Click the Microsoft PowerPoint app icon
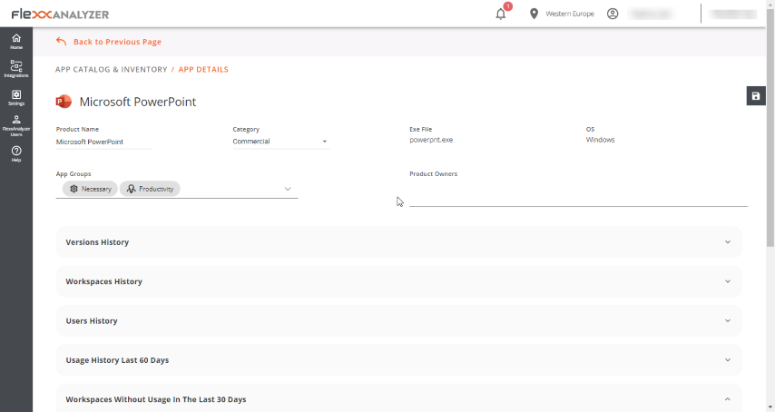775x412 pixels. [64, 102]
